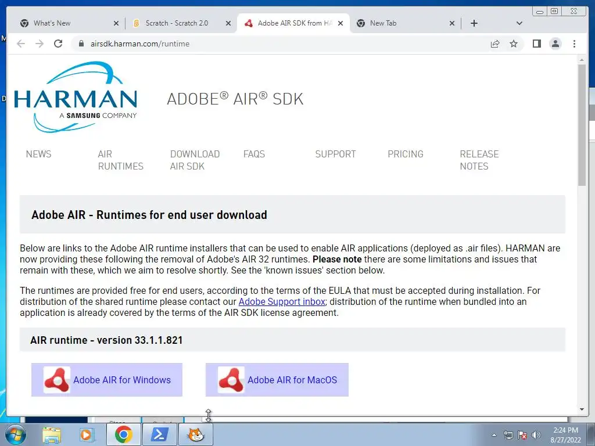Select the Adobe AIR SDK tab

292,23
